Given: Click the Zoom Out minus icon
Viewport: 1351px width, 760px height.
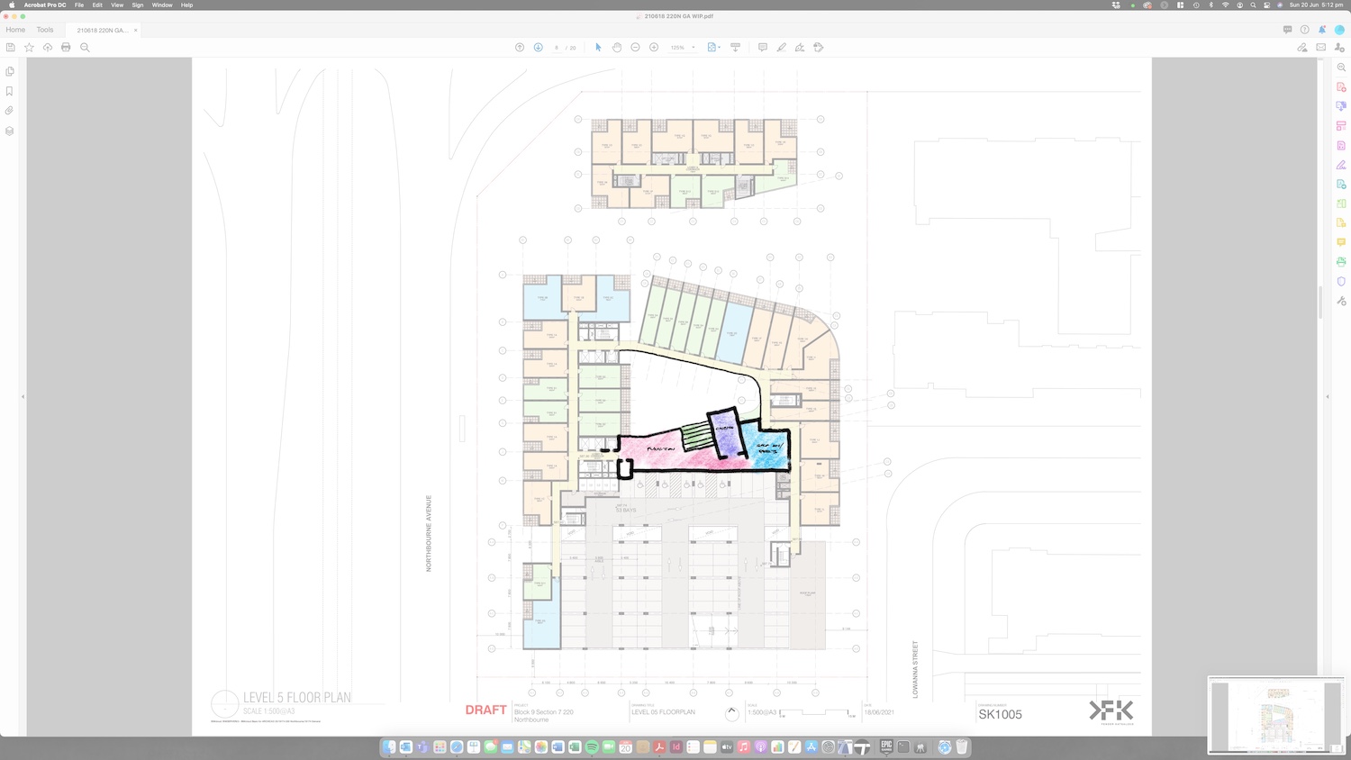Looking at the screenshot, I should (635, 48).
